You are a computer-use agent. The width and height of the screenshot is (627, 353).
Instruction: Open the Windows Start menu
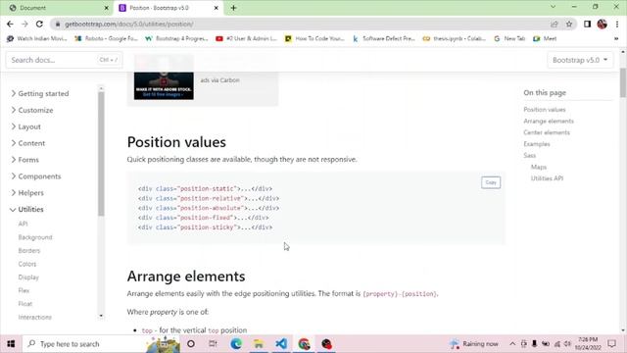coord(11,344)
